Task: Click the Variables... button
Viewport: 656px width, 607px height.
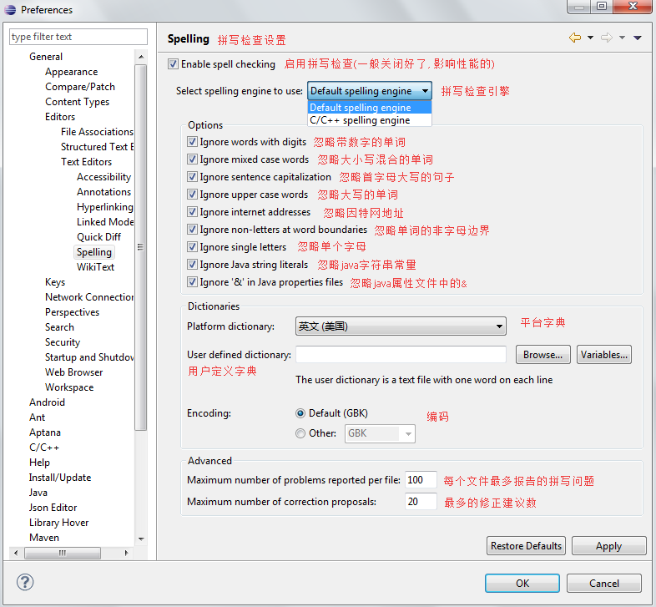Action: [x=604, y=355]
